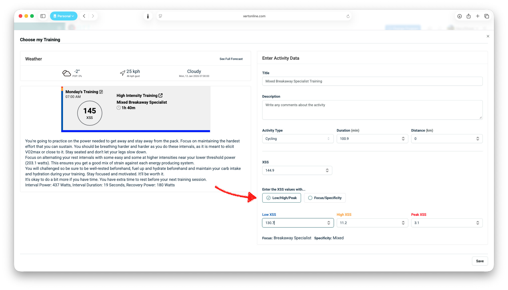This screenshot has height=290, width=508.
Task: Show tab overview icon
Action: tap(486, 16)
